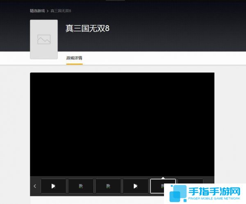Switch to the 游戏详情 tab

point(74,58)
